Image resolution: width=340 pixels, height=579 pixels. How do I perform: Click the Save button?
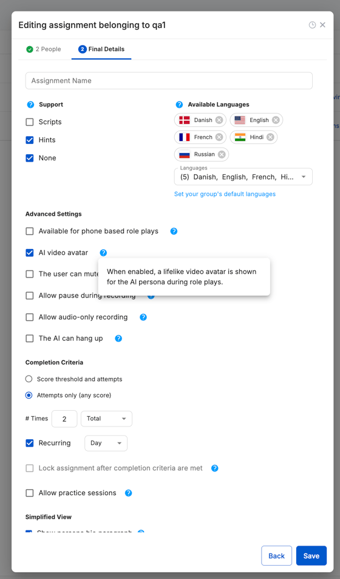tap(311, 556)
